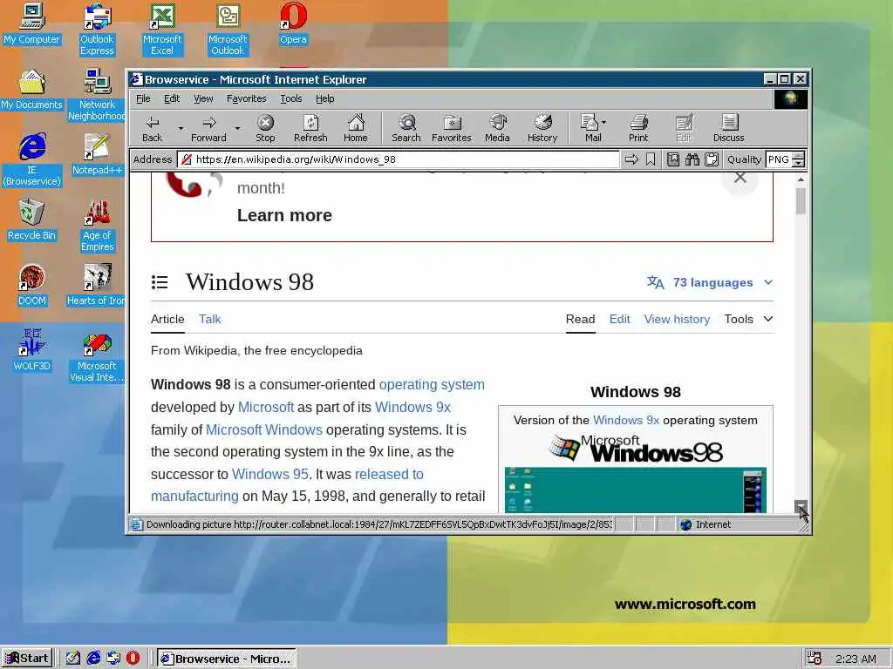Click the Forward toolbar button
This screenshot has width=893, height=669.
208,129
